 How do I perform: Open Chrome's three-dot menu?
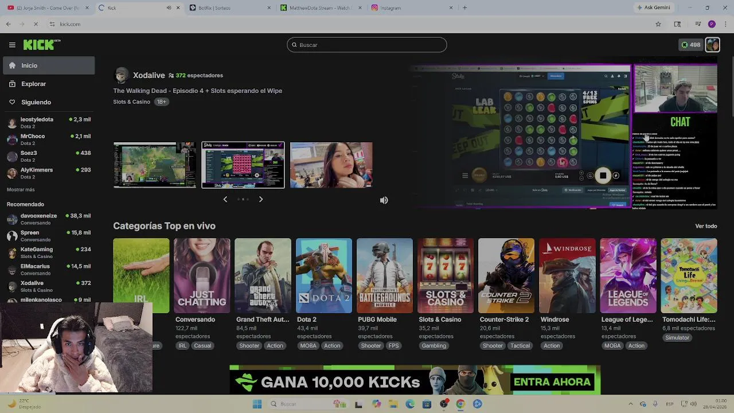725,24
